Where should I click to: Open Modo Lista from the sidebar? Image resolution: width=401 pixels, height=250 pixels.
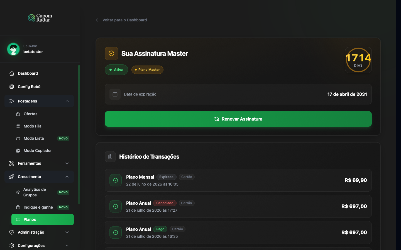(43, 138)
